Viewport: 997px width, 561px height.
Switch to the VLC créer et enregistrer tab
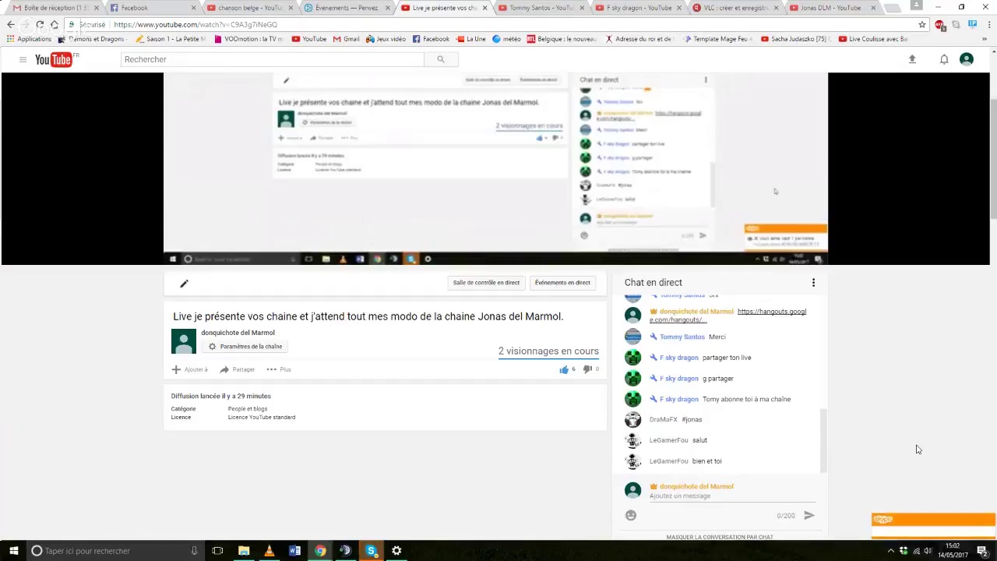point(735,8)
